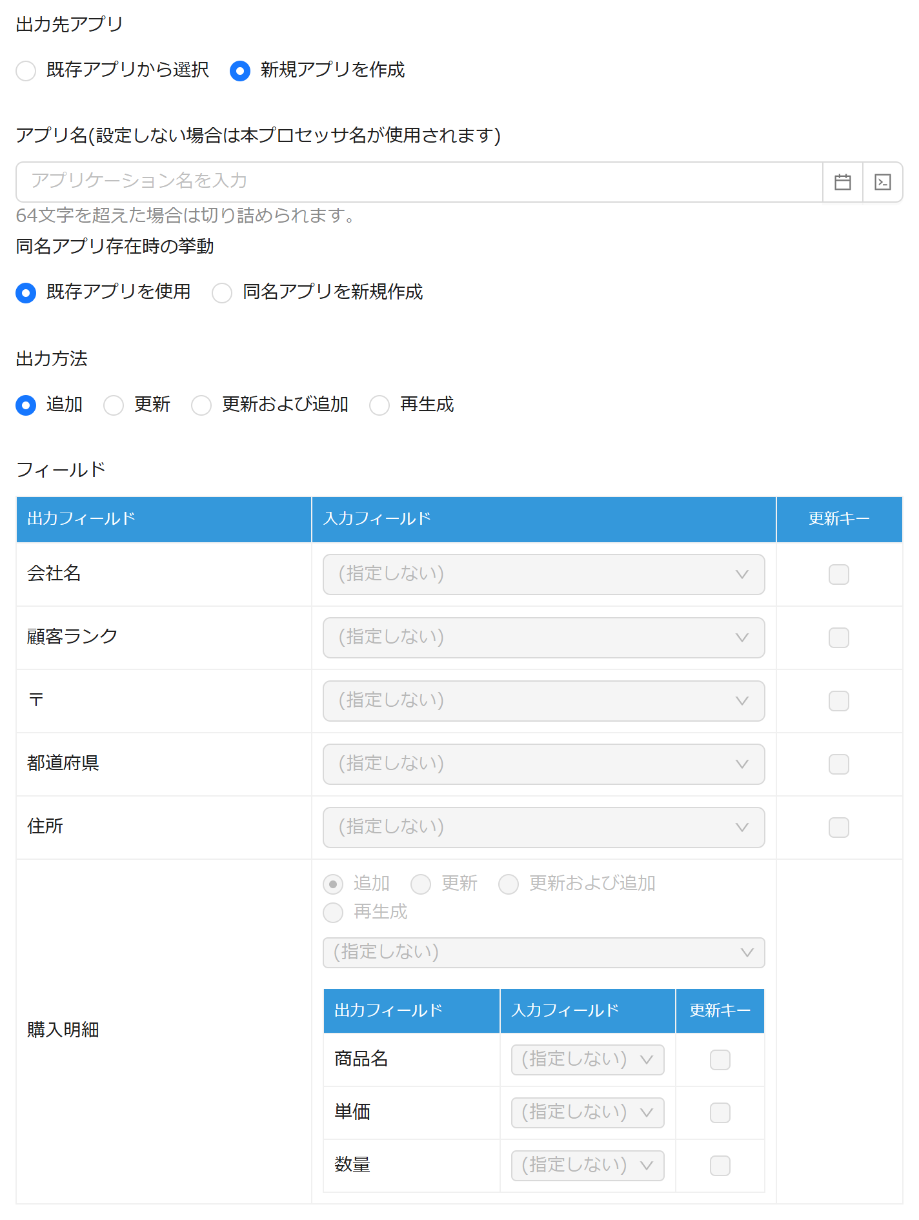Choose 同名アプリを新規作成 radio option

(x=222, y=292)
